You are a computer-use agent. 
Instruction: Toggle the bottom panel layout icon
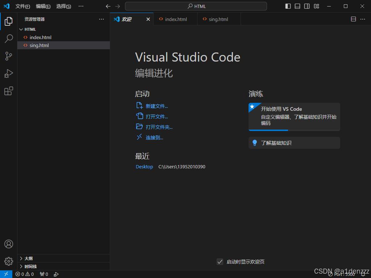point(297,7)
